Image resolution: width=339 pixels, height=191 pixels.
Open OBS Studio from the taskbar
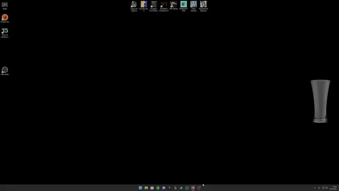pos(199,188)
